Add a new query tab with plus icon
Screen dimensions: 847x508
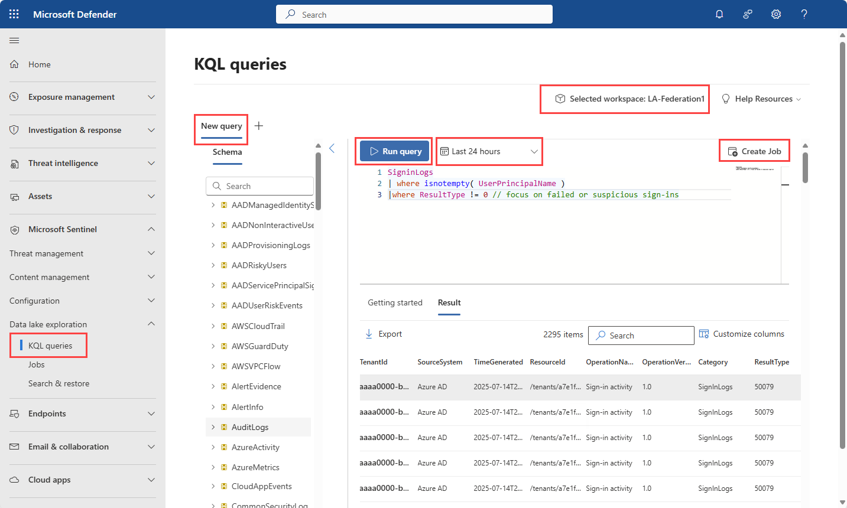coord(259,126)
